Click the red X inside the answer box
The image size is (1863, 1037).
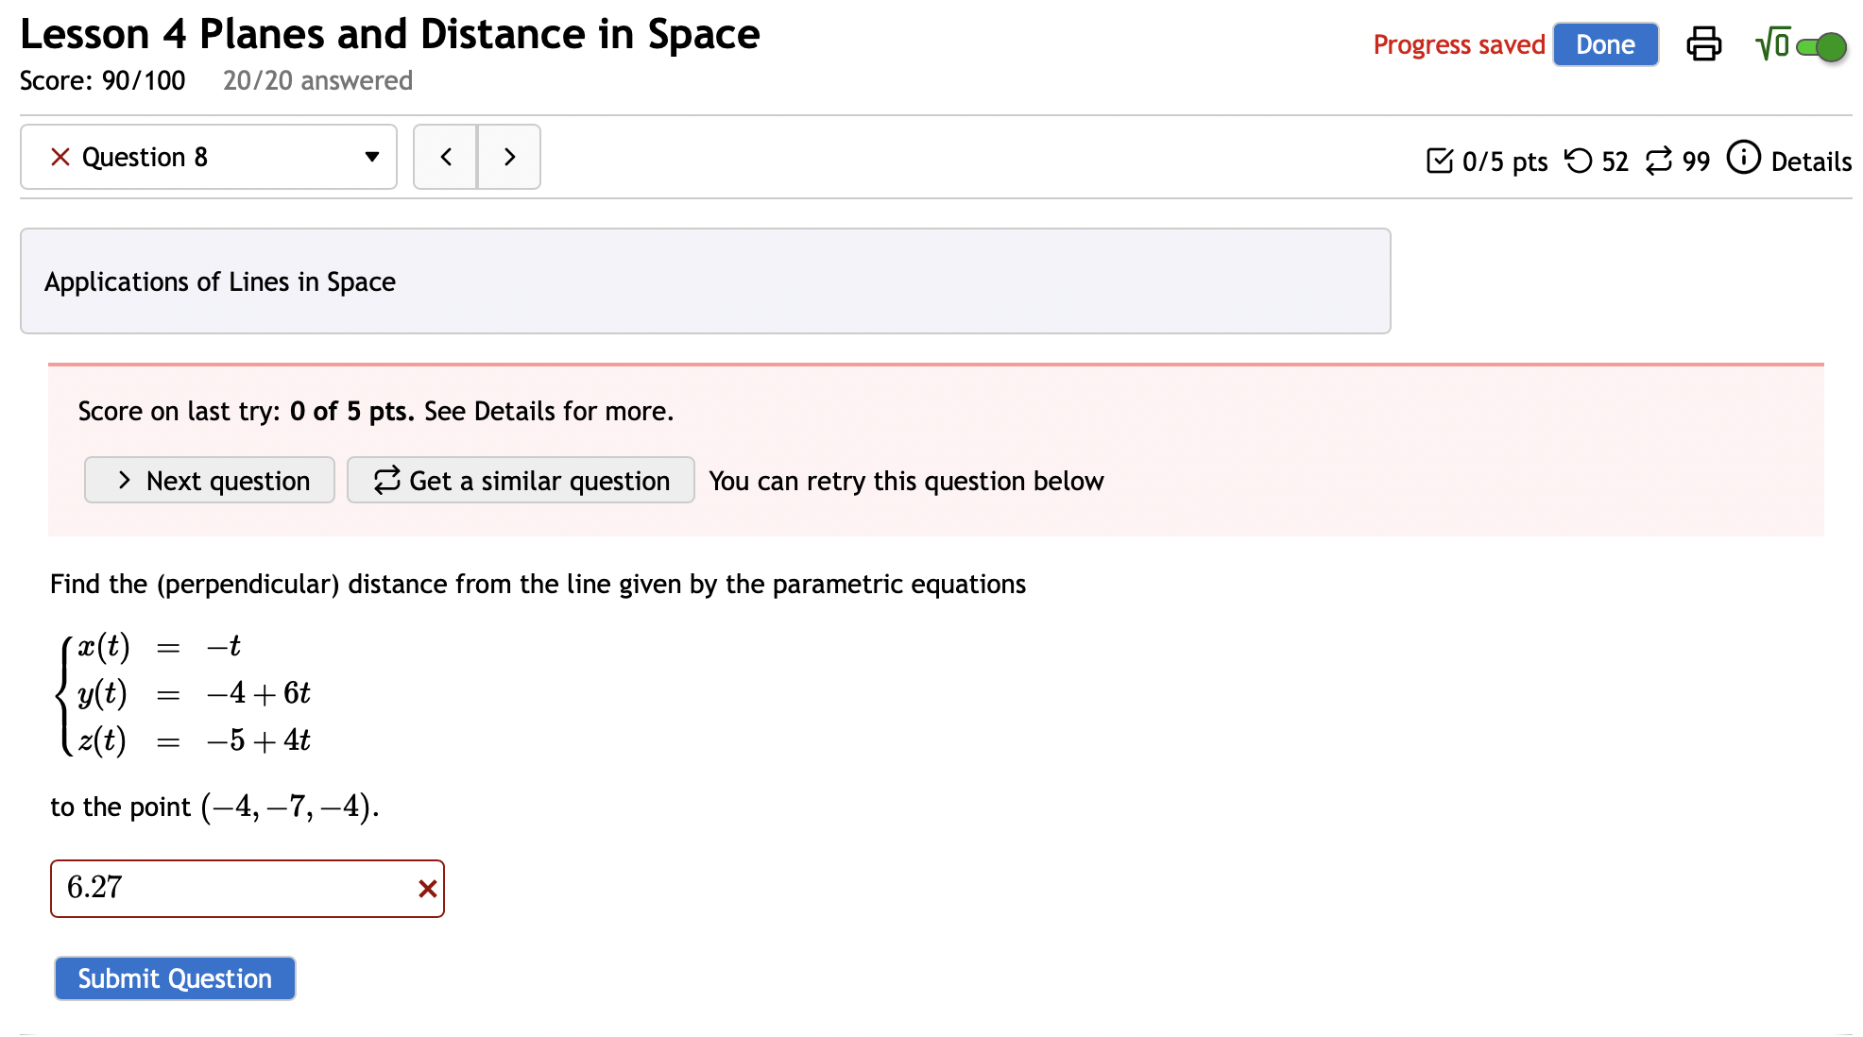click(427, 888)
